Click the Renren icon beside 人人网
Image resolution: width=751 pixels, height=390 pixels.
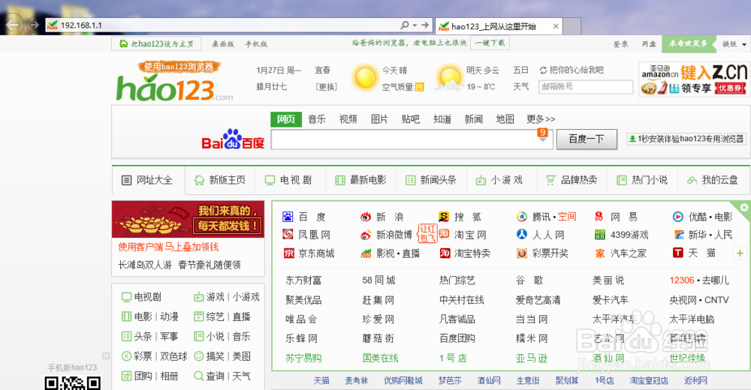(x=522, y=235)
